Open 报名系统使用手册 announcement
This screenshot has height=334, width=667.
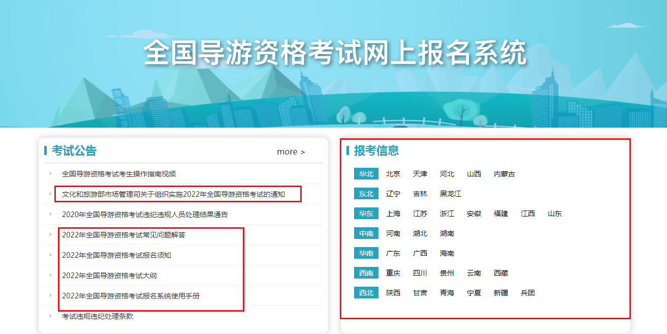pyautogui.click(x=131, y=295)
